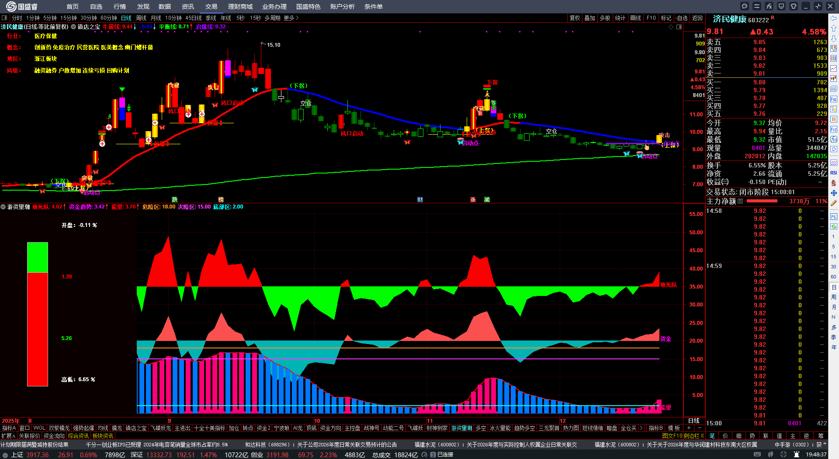Screen dimensions: 839x459
Task: Expand the 更多 periods dropdown
Action: pos(291,18)
